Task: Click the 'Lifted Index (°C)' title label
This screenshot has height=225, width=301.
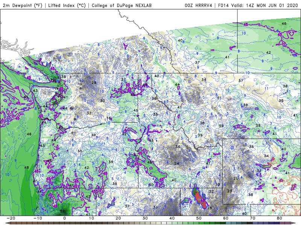Action: pos(67,5)
